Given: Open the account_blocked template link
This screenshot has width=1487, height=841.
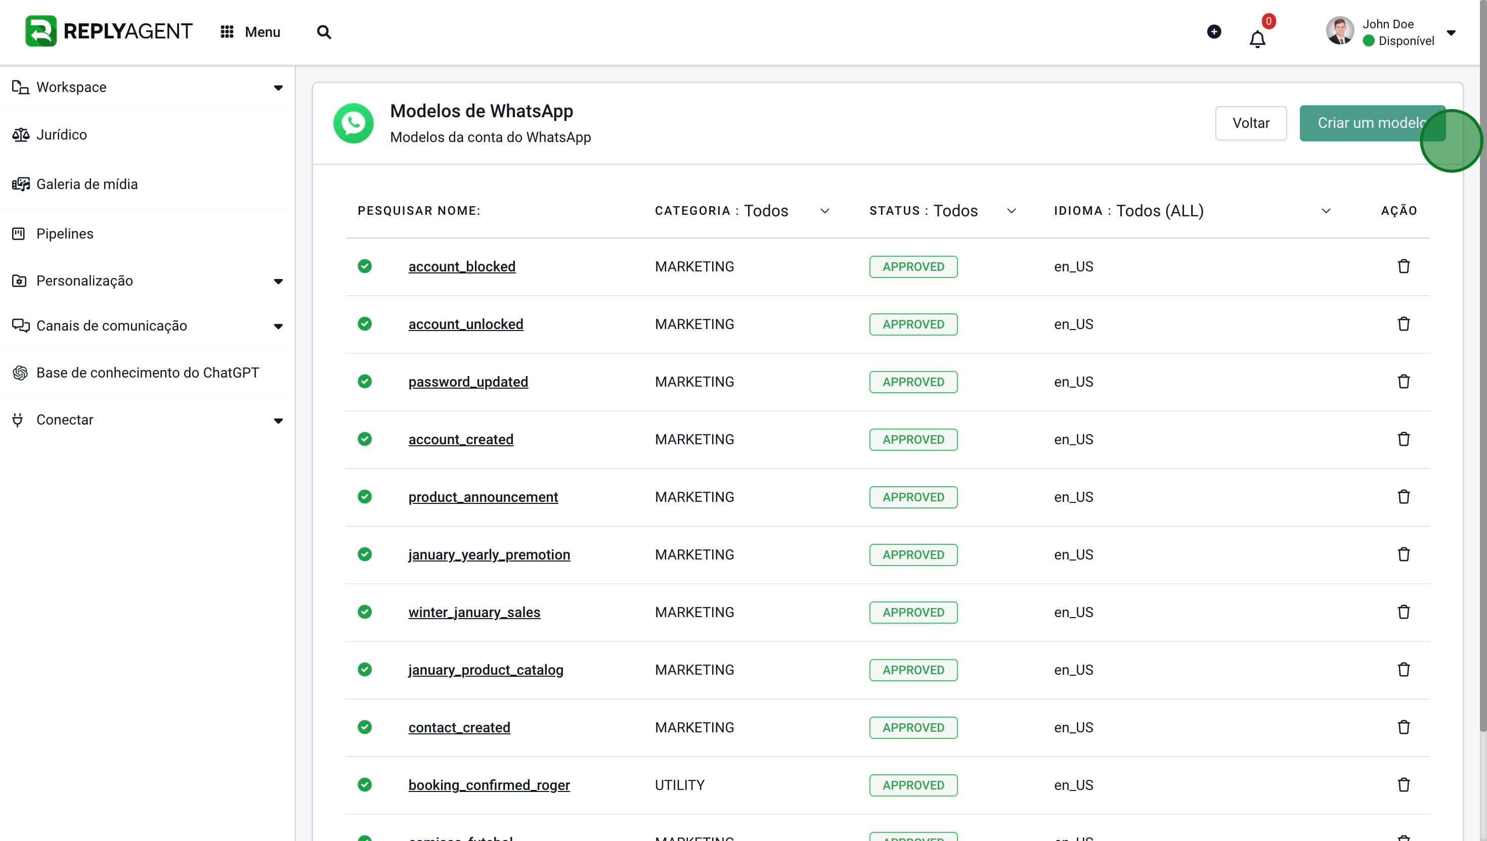Looking at the screenshot, I should pos(461,267).
